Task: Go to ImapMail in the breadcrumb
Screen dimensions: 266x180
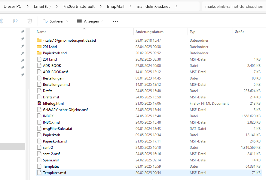Action: pos(115,6)
